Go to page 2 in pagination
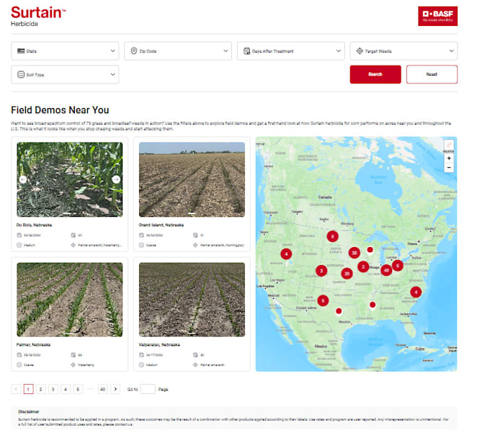Viewport: 490px width, 443px height. [x=40, y=389]
